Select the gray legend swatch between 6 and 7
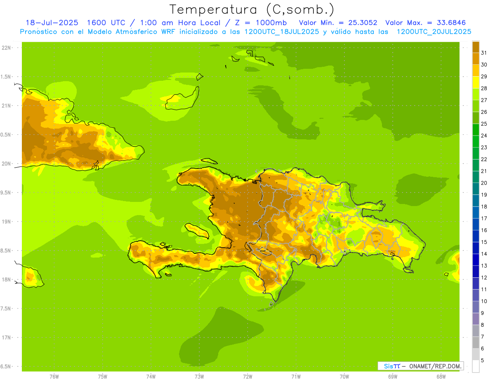The image size is (495, 382). point(476,342)
